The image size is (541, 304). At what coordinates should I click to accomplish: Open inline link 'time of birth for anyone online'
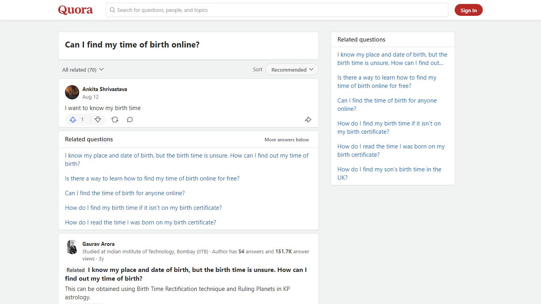[125, 193]
